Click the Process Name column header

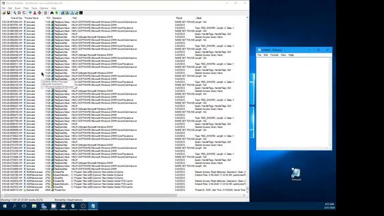point(31,18)
